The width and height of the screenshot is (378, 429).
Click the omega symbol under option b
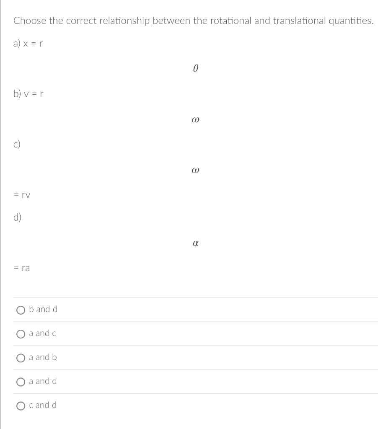tap(195, 119)
